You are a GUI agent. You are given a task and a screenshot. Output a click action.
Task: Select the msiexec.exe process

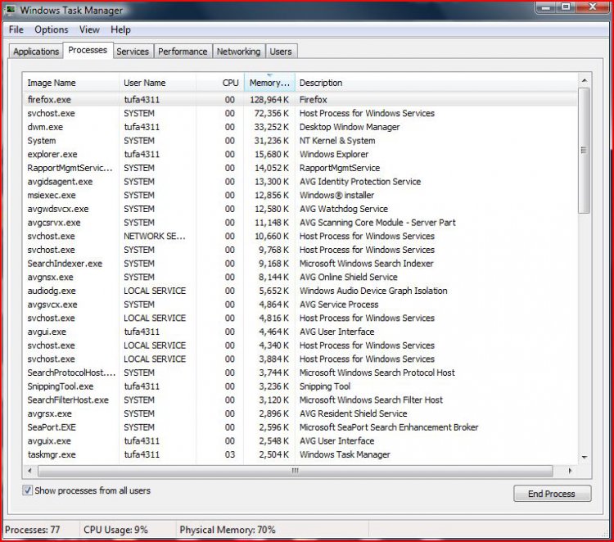click(x=300, y=195)
